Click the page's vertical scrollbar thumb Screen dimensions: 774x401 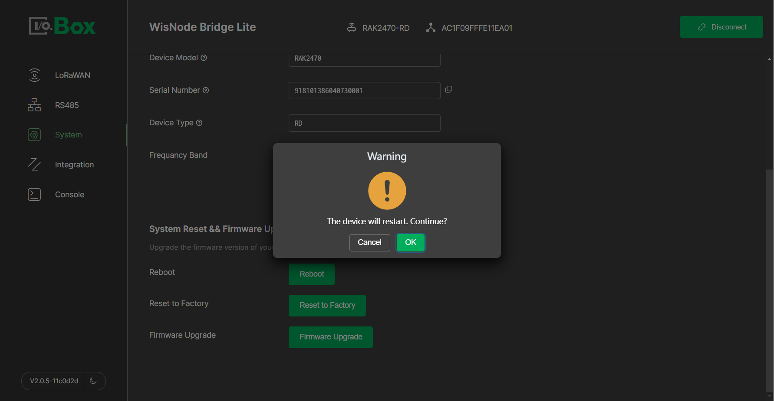point(769,280)
